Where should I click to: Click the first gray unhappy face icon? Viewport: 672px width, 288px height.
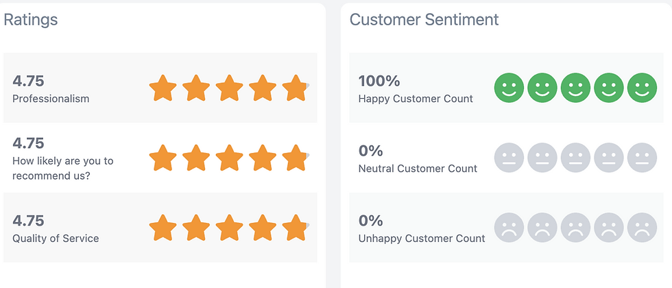[x=509, y=228]
